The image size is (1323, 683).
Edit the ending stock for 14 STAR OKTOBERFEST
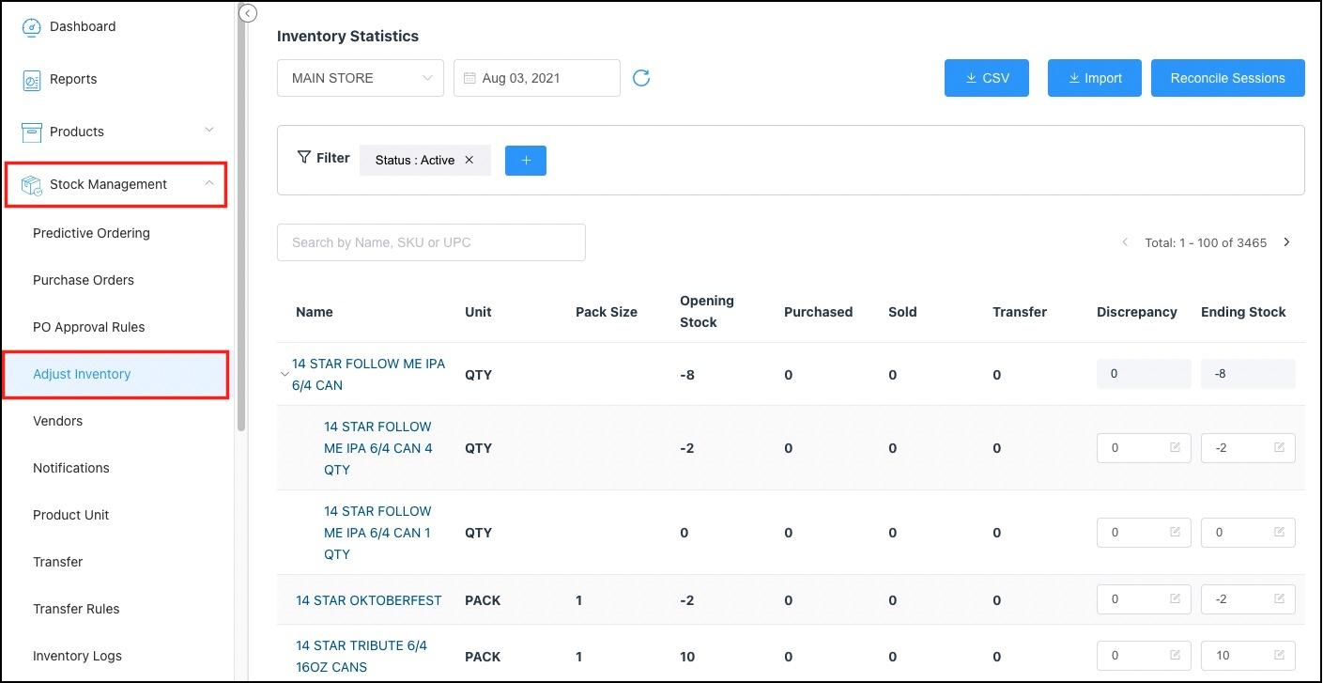pyautogui.click(x=1279, y=598)
